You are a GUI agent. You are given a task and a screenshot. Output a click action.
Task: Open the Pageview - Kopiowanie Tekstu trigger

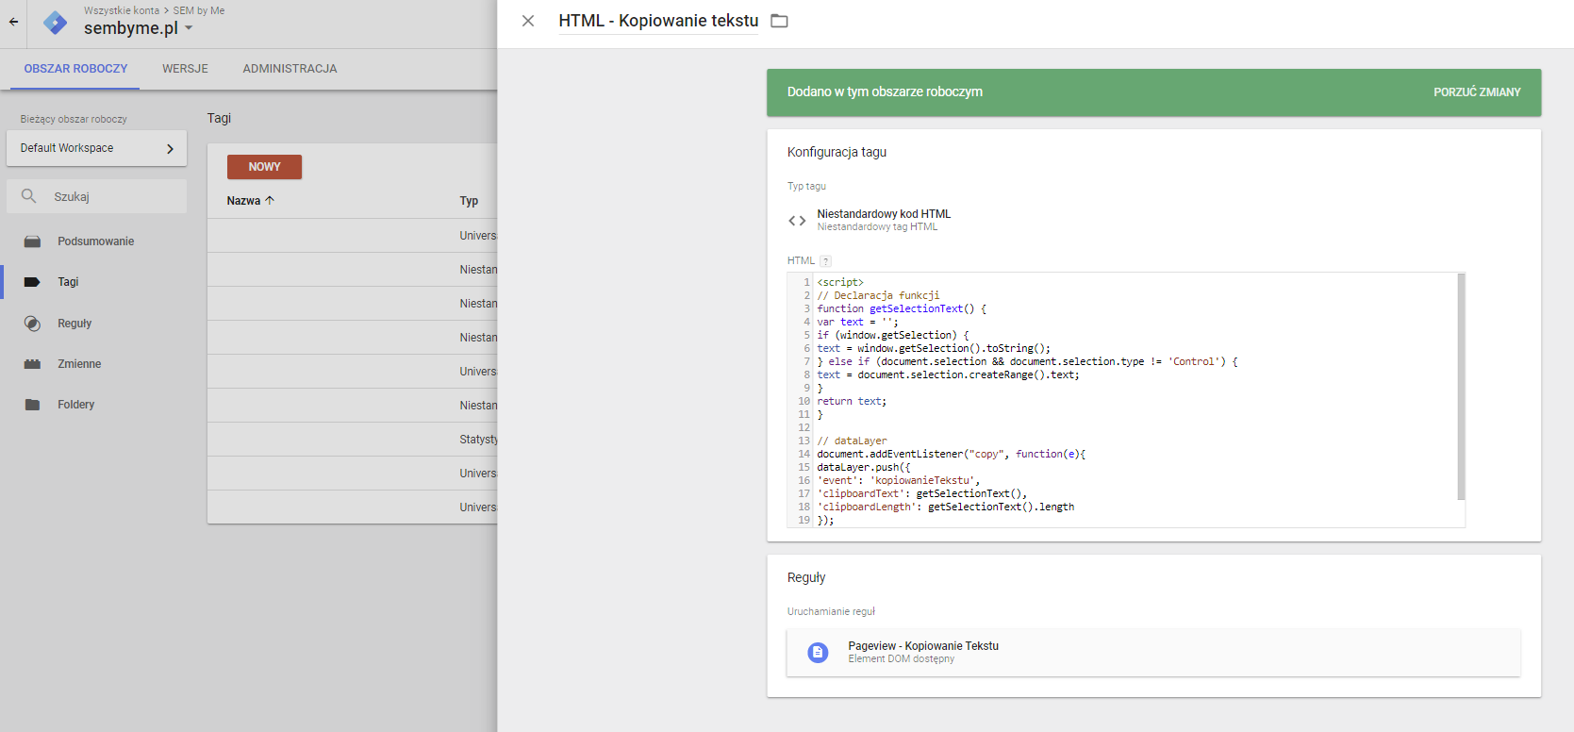pos(1153,653)
